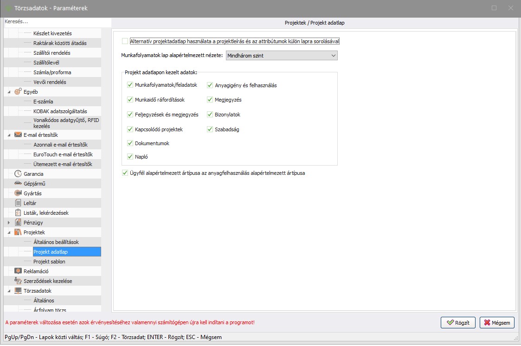Toggle the Szabadság checkbox
Image resolution: width=521 pixels, height=346 pixels.
210,130
